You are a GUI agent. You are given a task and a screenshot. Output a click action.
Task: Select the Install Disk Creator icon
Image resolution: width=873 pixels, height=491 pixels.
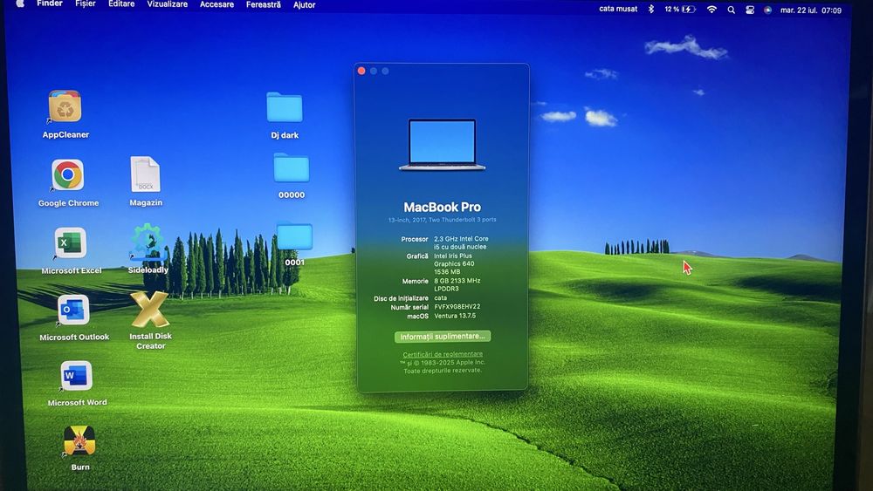[150, 310]
